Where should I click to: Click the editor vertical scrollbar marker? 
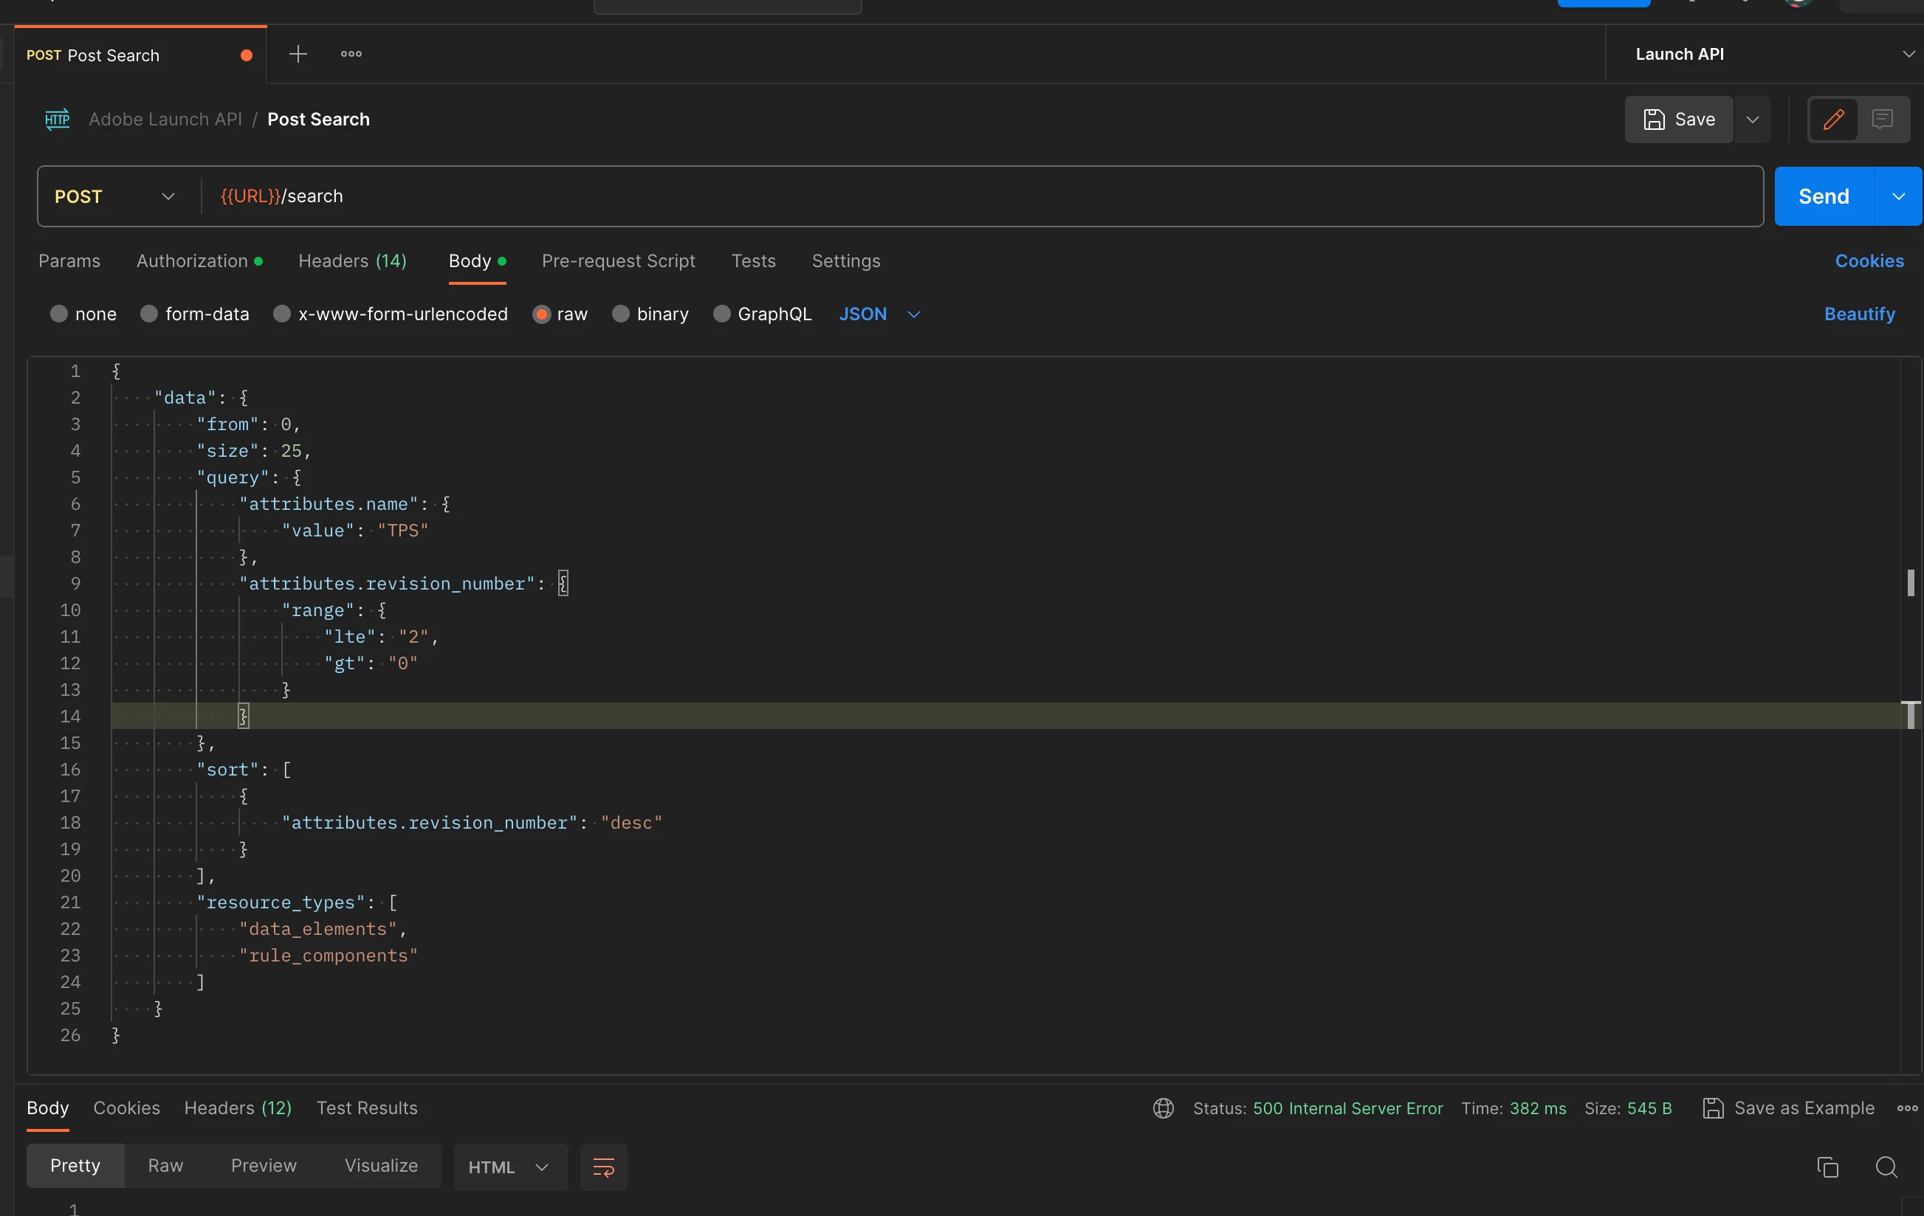click(x=1910, y=583)
